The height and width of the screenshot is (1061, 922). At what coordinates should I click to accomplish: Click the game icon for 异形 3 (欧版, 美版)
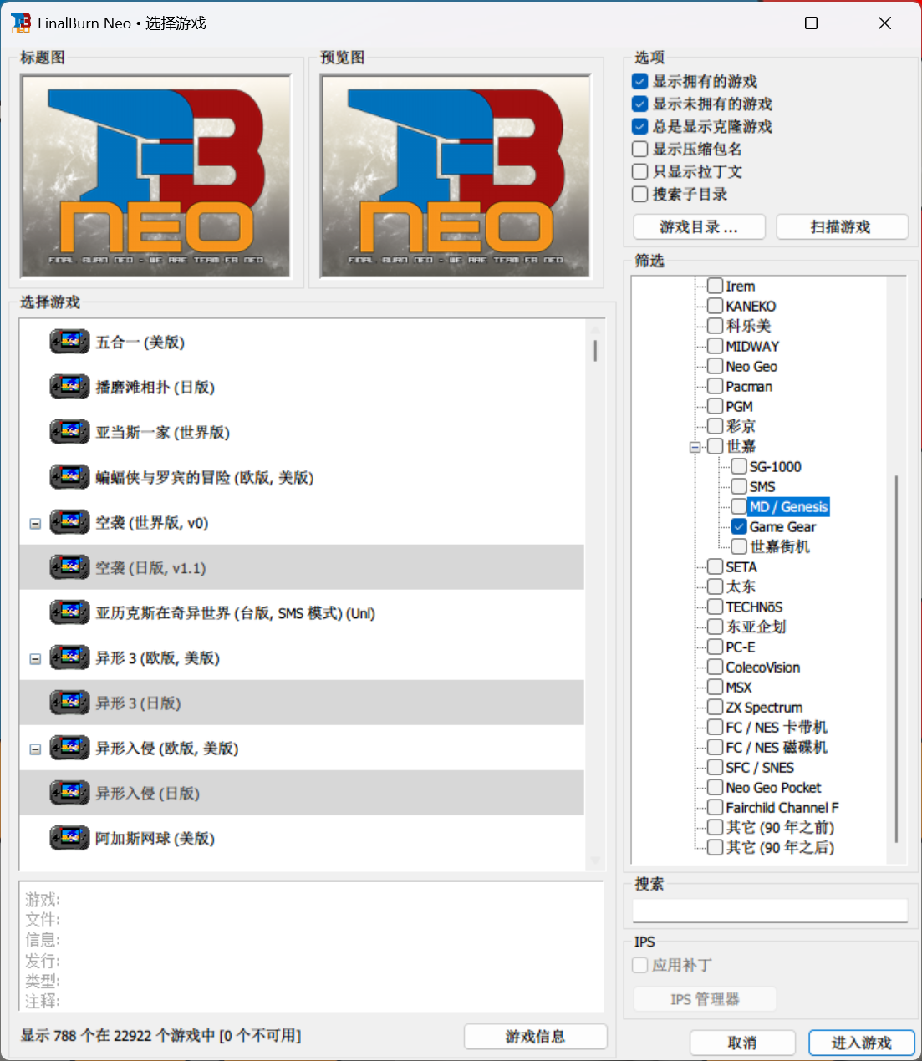coord(69,657)
